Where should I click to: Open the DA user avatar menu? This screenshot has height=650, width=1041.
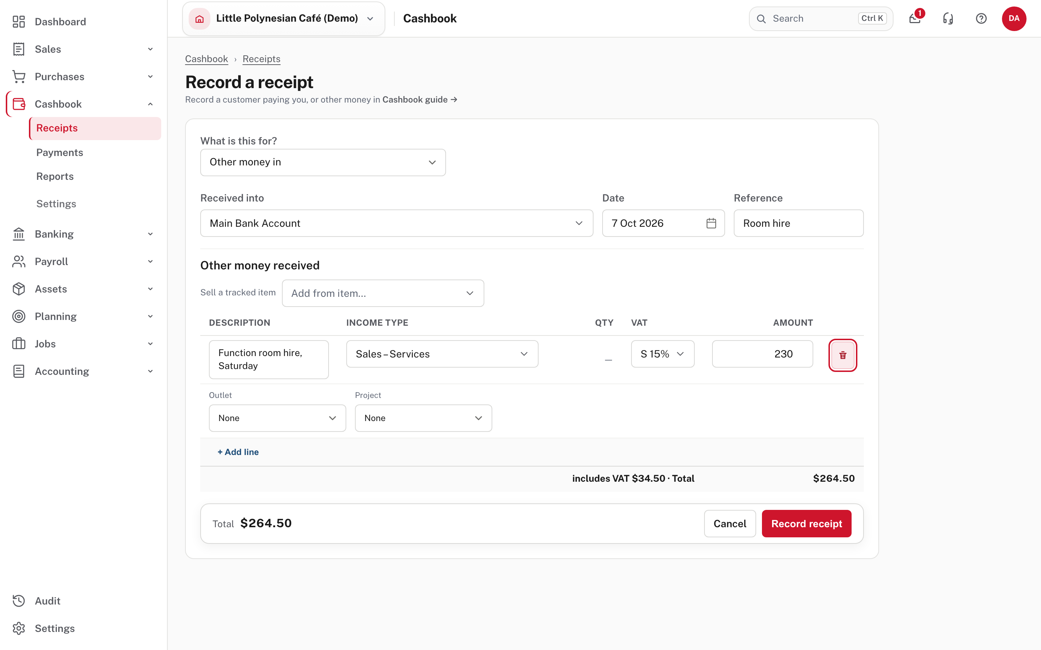coord(1014,18)
